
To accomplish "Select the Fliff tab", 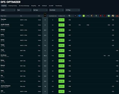I will pyautogui.click(x=39, y=6).
